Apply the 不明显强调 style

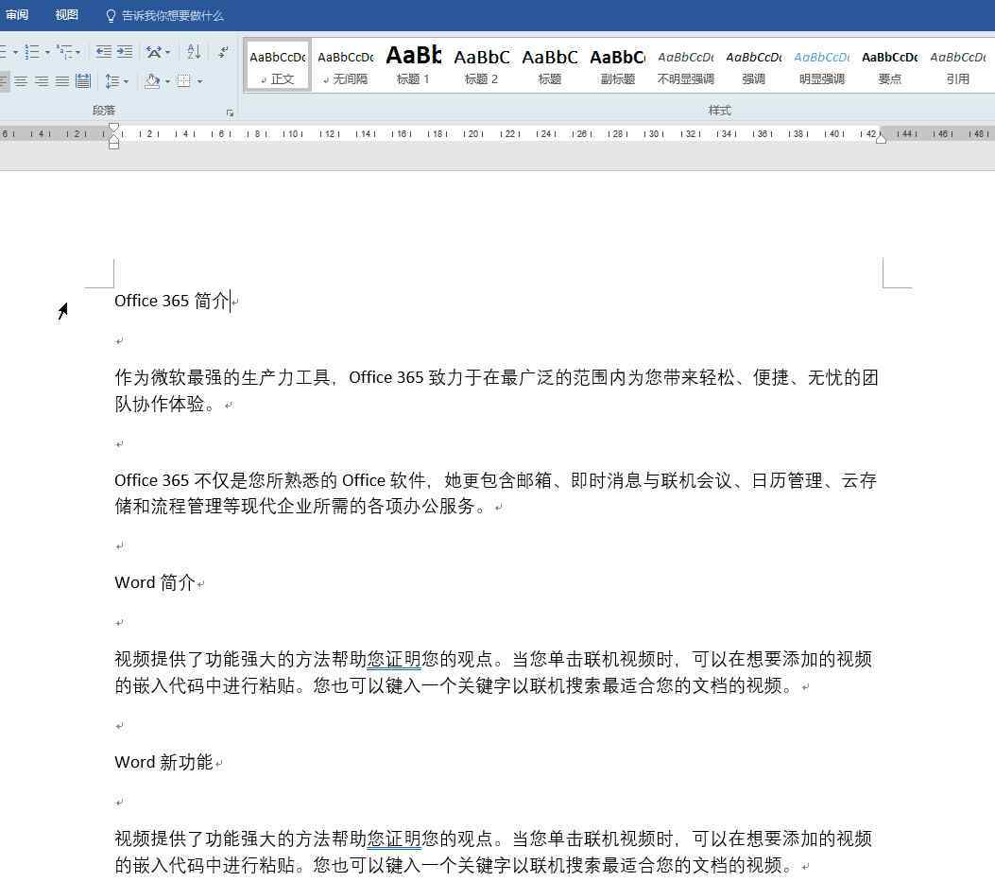pos(685,66)
